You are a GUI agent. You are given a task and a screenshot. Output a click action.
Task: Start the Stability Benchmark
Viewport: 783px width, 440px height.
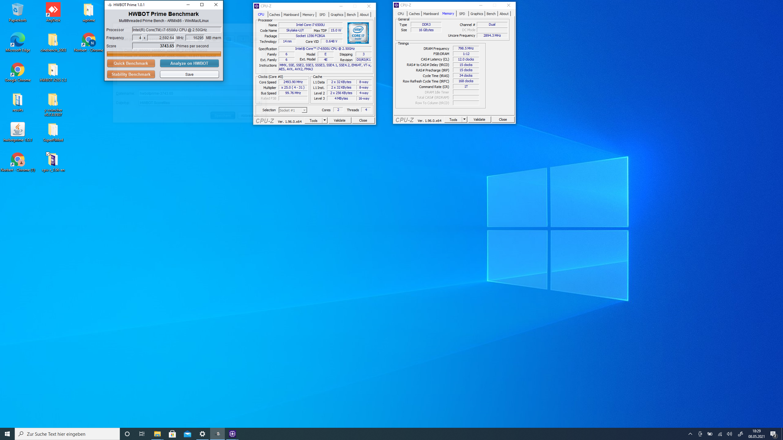pyautogui.click(x=131, y=74)
